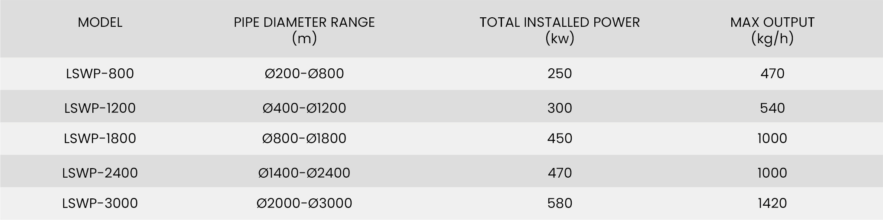The width and height of the screenshot is (883, 220).
Task: Select the LSWP-1200 model cell
Action: [100, 108]
